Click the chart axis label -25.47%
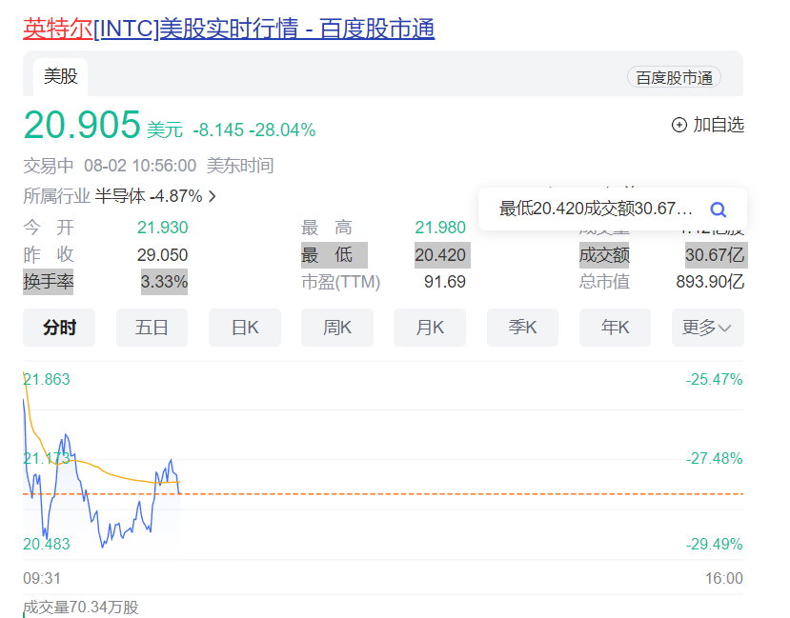Viewport: 790px width, 618px height. tap(715, 379)
